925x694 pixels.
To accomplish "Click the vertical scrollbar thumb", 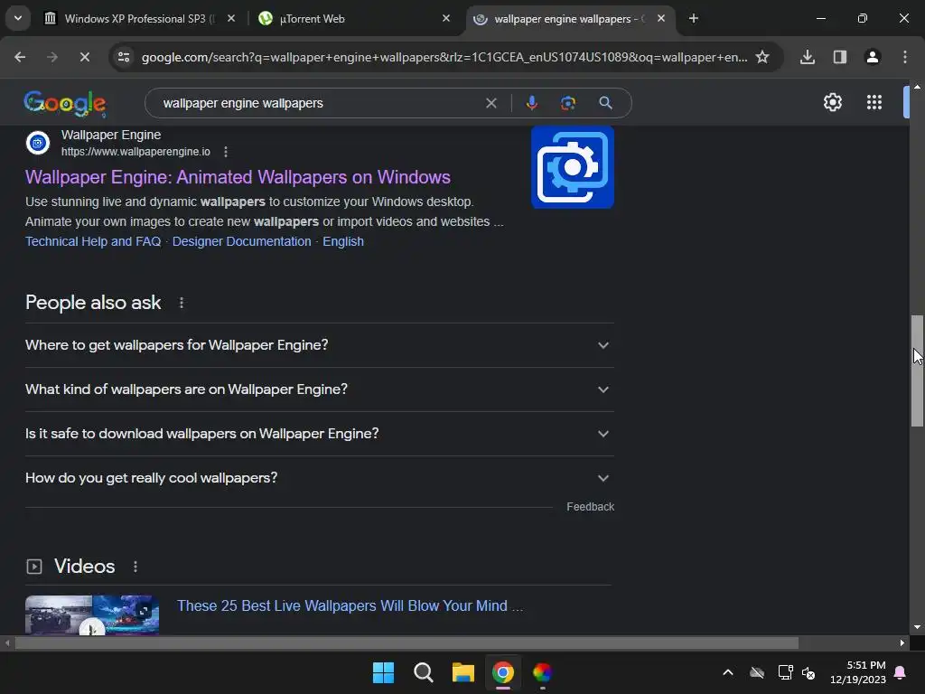I will pyautogui.click(x=917, y=370).
